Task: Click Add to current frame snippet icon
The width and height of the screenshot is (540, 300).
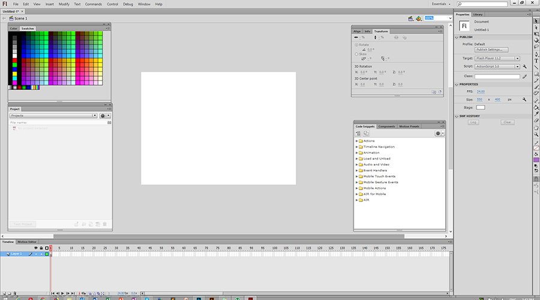Action: pyautogui.click(x=358, y=133)
